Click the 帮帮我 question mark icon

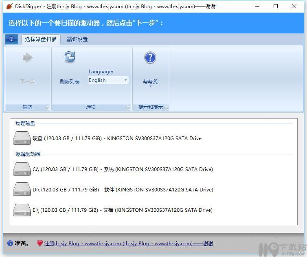150,57
